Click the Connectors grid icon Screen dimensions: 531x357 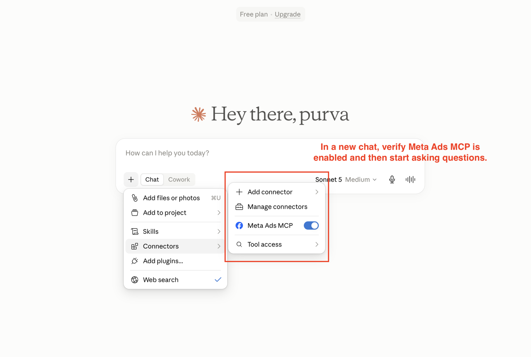click(135, 246)
